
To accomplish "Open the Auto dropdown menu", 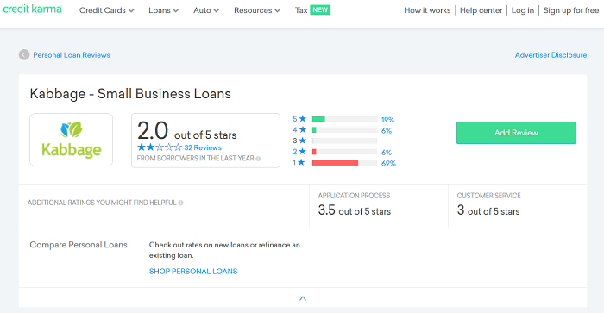I will click(206, 10).
